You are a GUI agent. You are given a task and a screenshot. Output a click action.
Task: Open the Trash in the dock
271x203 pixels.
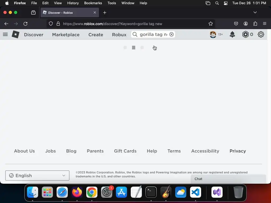click(x=238, y=192)
